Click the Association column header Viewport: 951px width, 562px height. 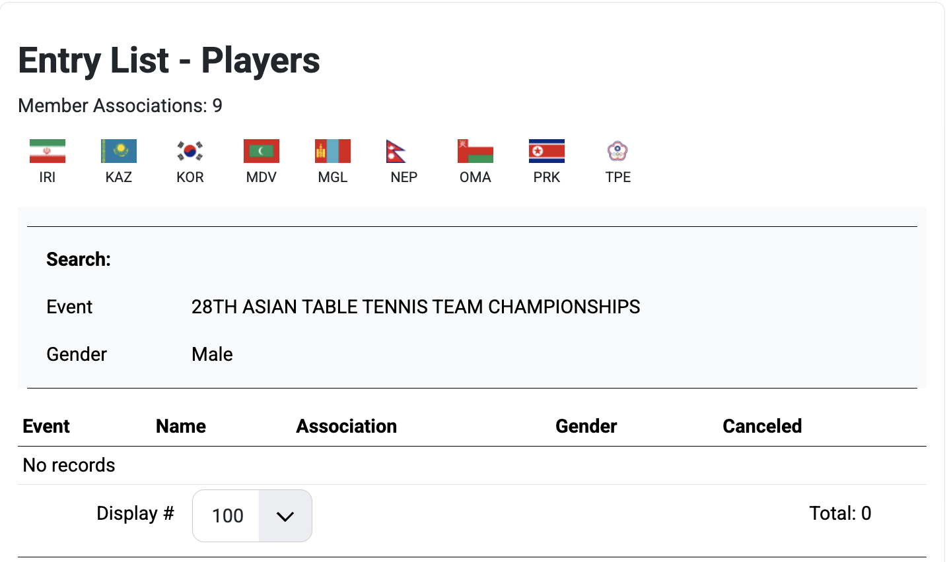[347, 426]
